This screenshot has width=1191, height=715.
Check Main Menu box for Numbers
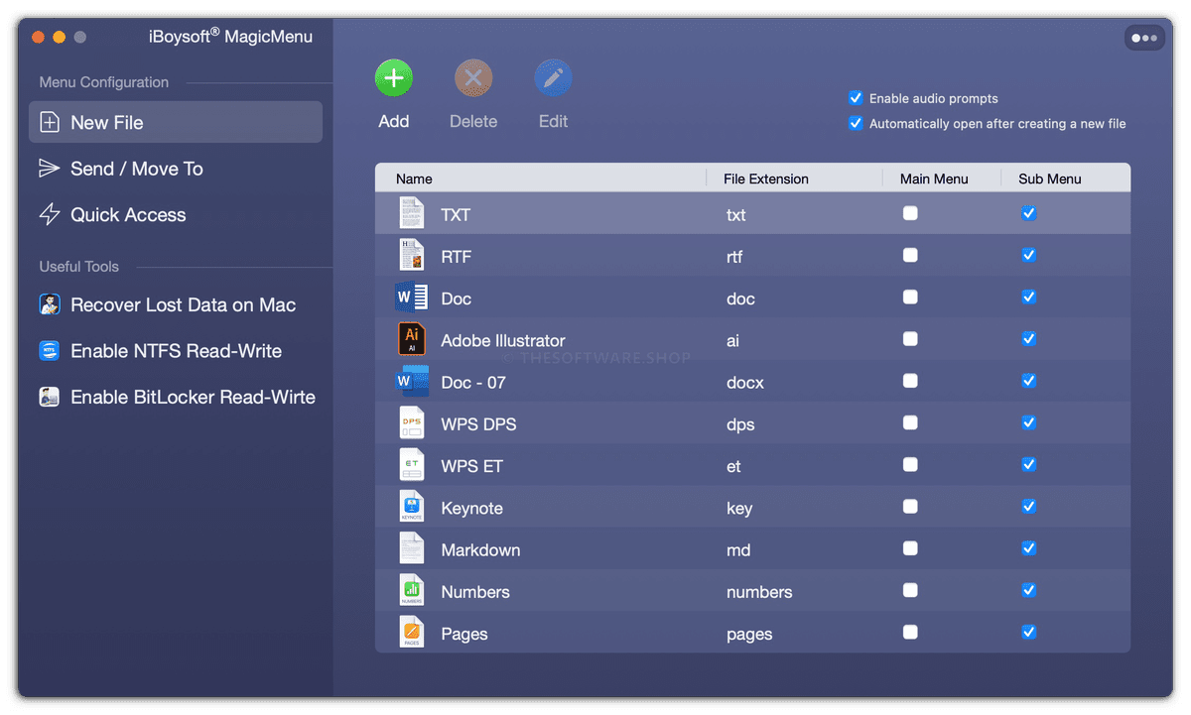(910, 590)
